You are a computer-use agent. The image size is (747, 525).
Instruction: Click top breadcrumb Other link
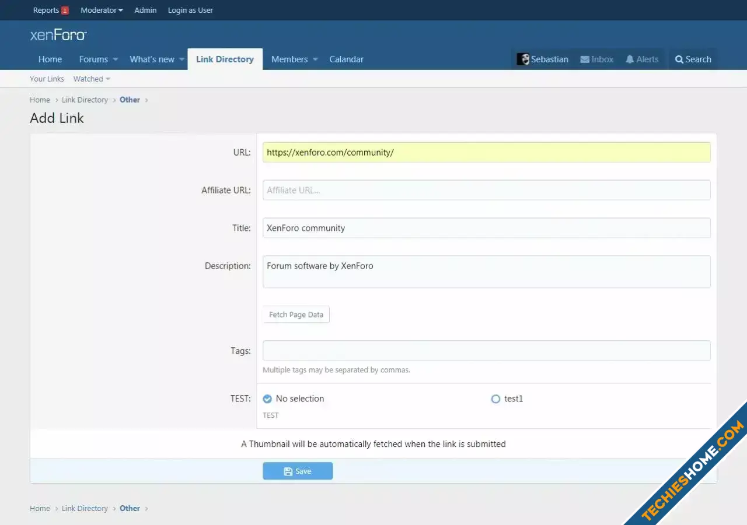130,100
